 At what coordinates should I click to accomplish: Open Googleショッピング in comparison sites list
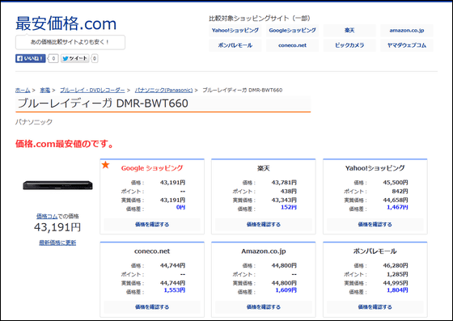292,30
